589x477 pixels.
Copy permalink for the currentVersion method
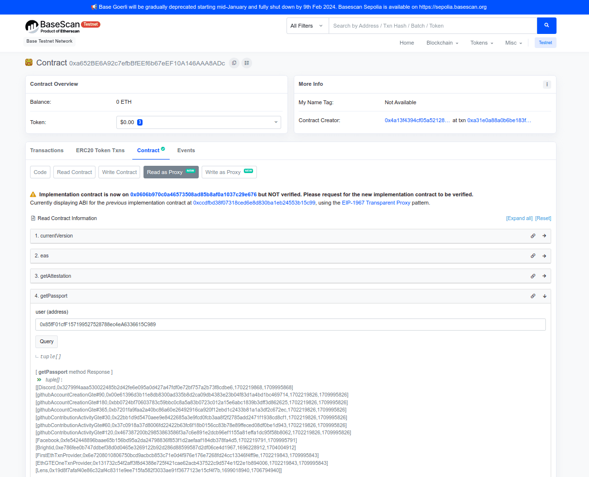click(x=533, y=236)
